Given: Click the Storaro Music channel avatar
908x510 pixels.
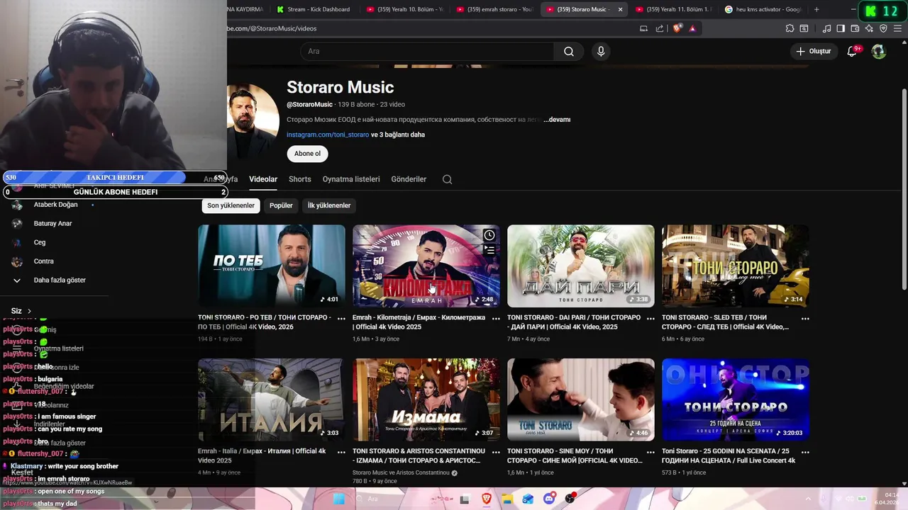Looking at the screenshot, I should point(253,121).
